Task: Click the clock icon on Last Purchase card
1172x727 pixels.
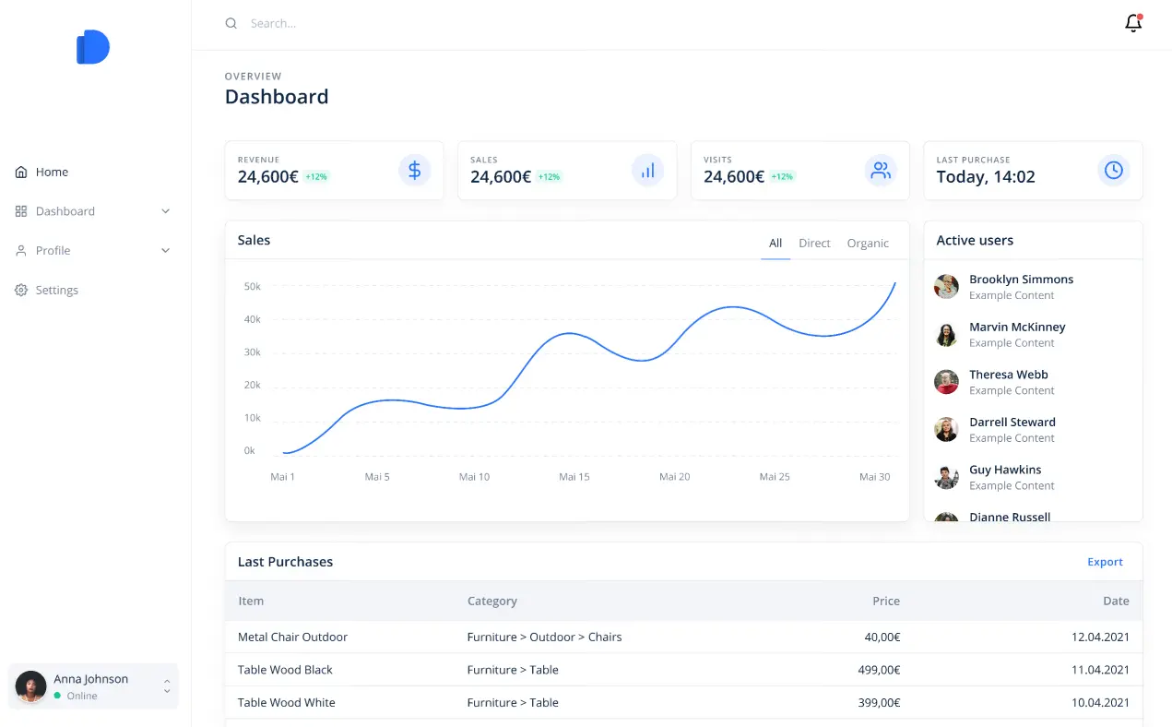Action: (1114, 170)
